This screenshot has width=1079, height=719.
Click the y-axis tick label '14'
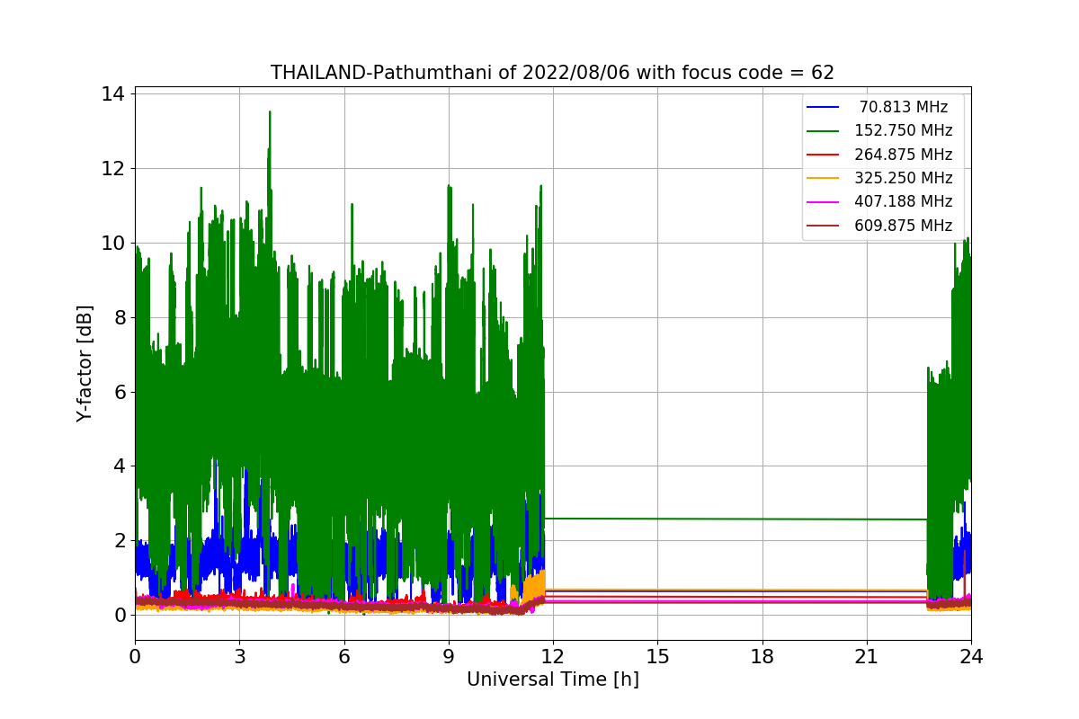tap(115, 94)
